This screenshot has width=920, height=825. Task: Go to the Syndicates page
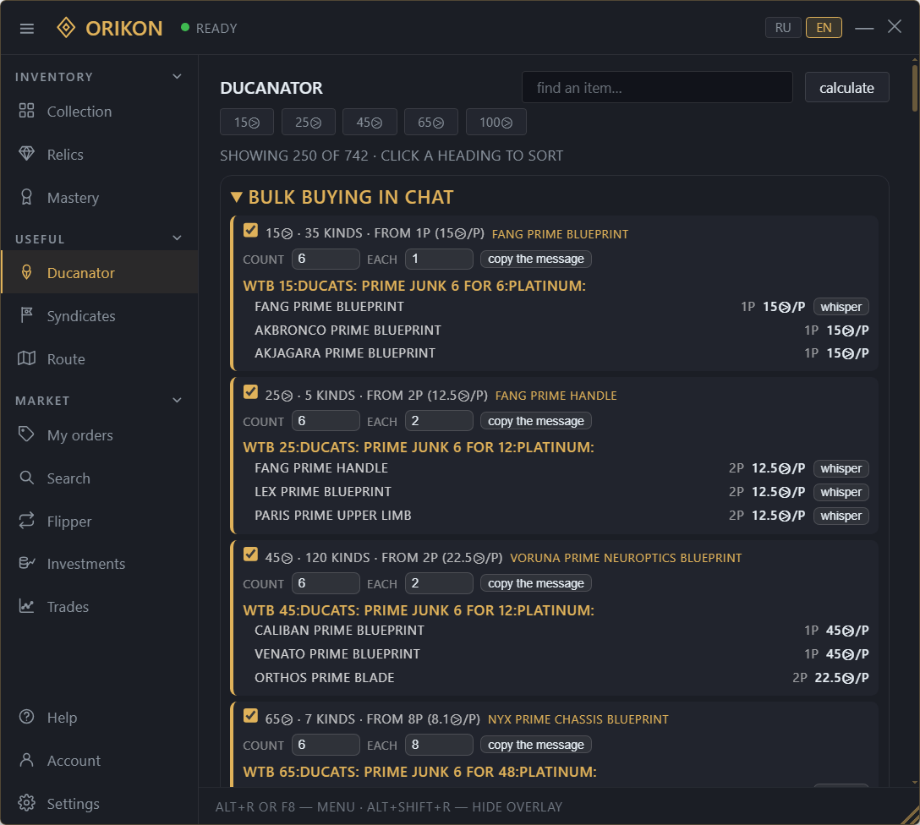click(x=99, y=316)
